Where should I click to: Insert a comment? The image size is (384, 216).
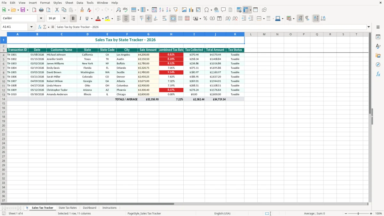pos(223,10)
